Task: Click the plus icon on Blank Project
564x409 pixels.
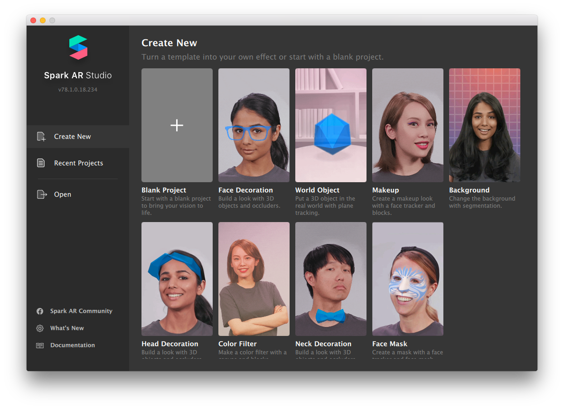Action: click(177, 125)
